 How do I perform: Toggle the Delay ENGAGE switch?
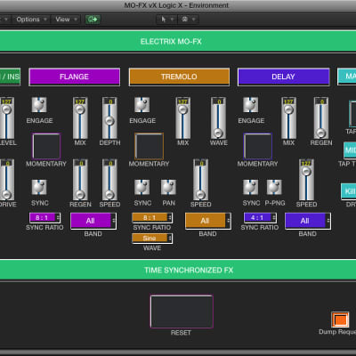(x=251, y=105)
